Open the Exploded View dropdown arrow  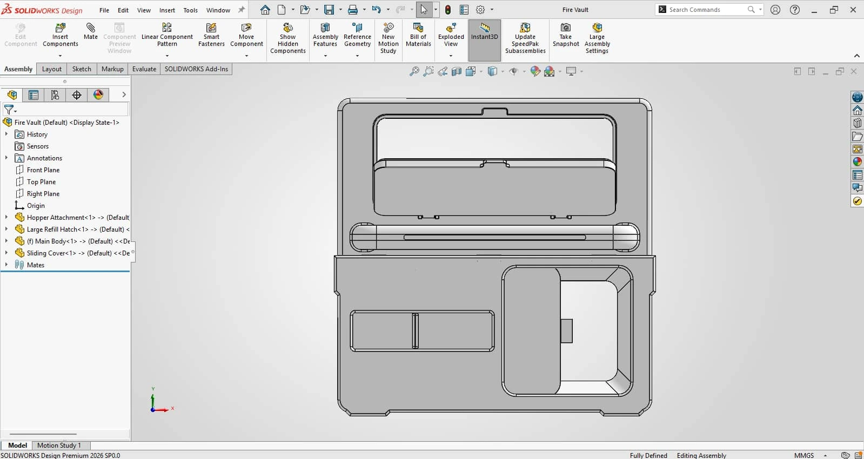[x=451, y=56]
